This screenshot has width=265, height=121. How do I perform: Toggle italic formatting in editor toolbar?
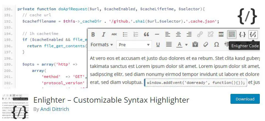(x=103, y=34)
